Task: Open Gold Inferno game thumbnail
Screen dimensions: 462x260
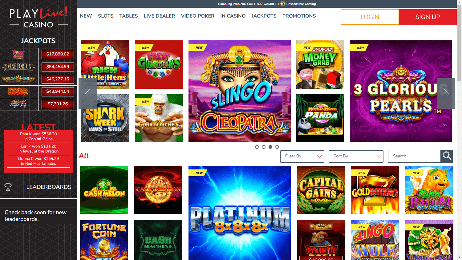Action: [375, 190]
